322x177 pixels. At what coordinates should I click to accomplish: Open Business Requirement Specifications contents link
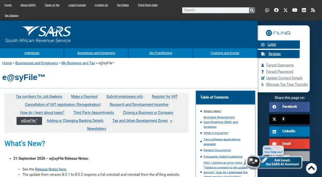coord(221,122)
